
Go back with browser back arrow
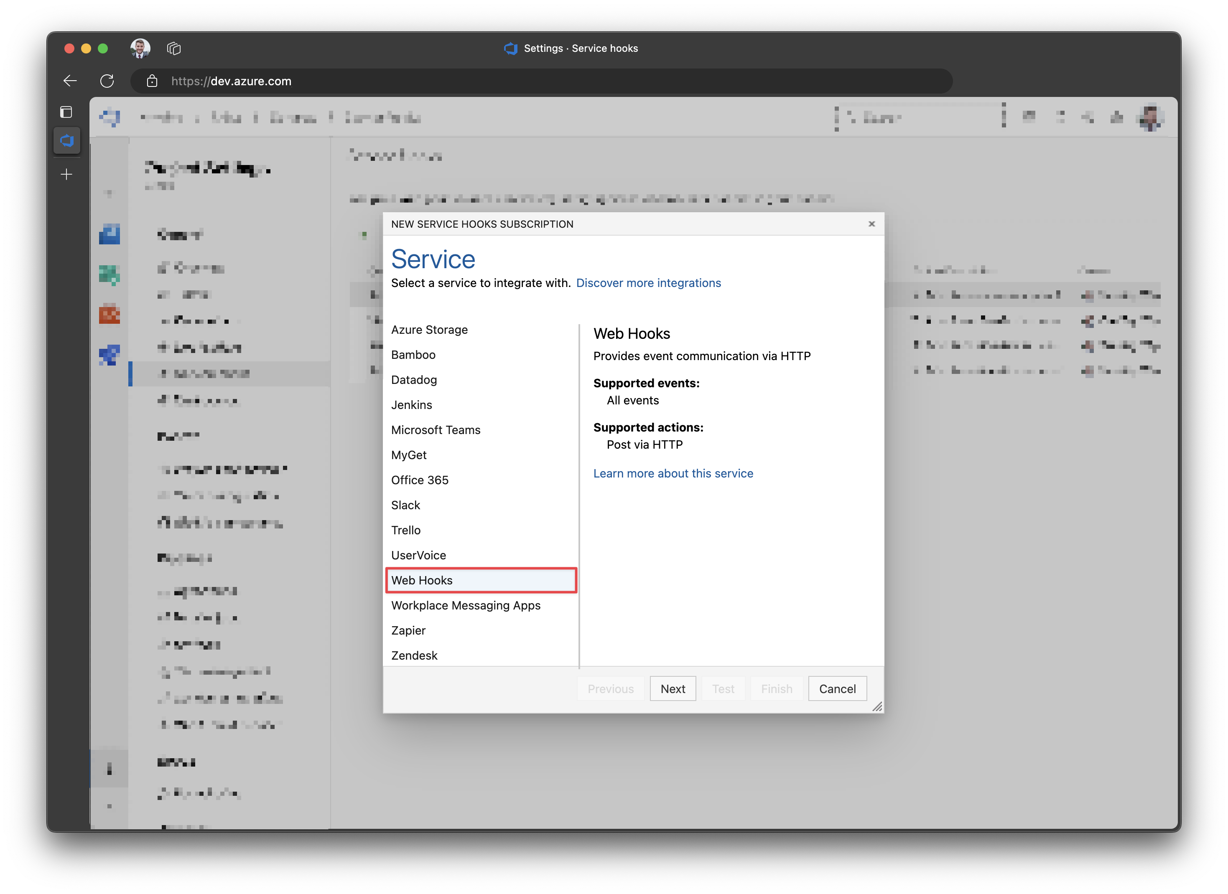point(70,81)
